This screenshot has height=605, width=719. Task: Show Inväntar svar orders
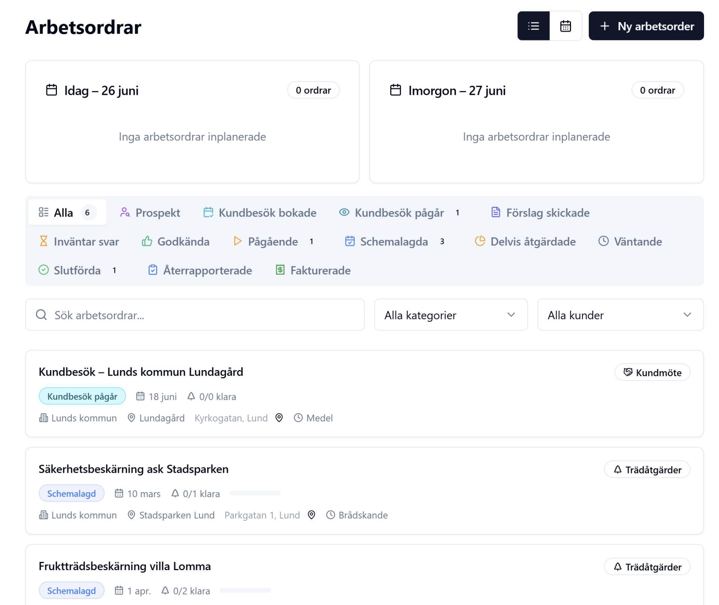(79, 241)
